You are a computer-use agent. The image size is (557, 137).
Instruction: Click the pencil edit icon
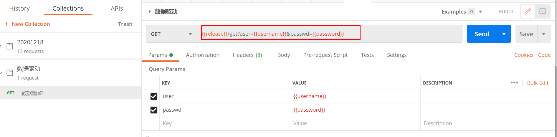click(528, 11)
